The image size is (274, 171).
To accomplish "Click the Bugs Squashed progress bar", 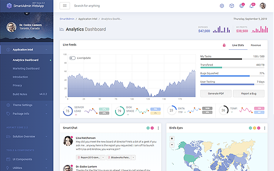I will (232, 76).
